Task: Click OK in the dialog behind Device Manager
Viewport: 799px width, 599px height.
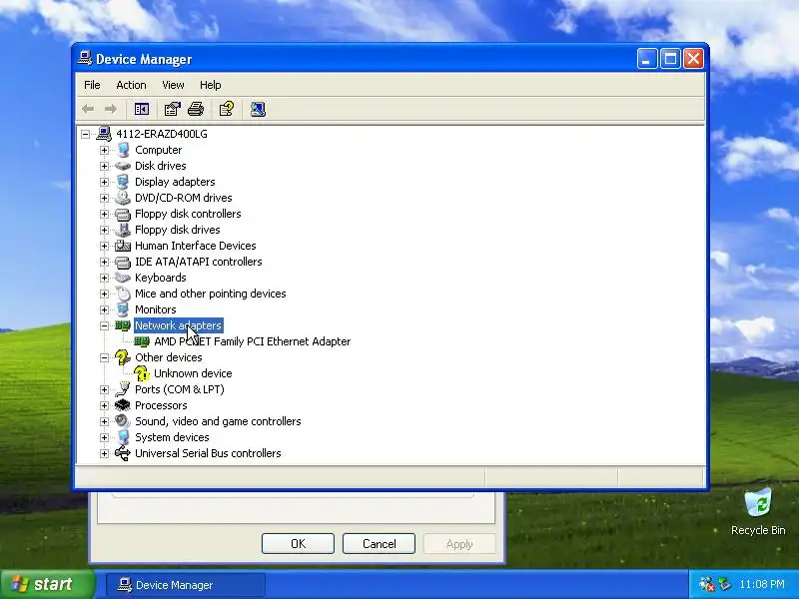Action: tap(298, 543)
